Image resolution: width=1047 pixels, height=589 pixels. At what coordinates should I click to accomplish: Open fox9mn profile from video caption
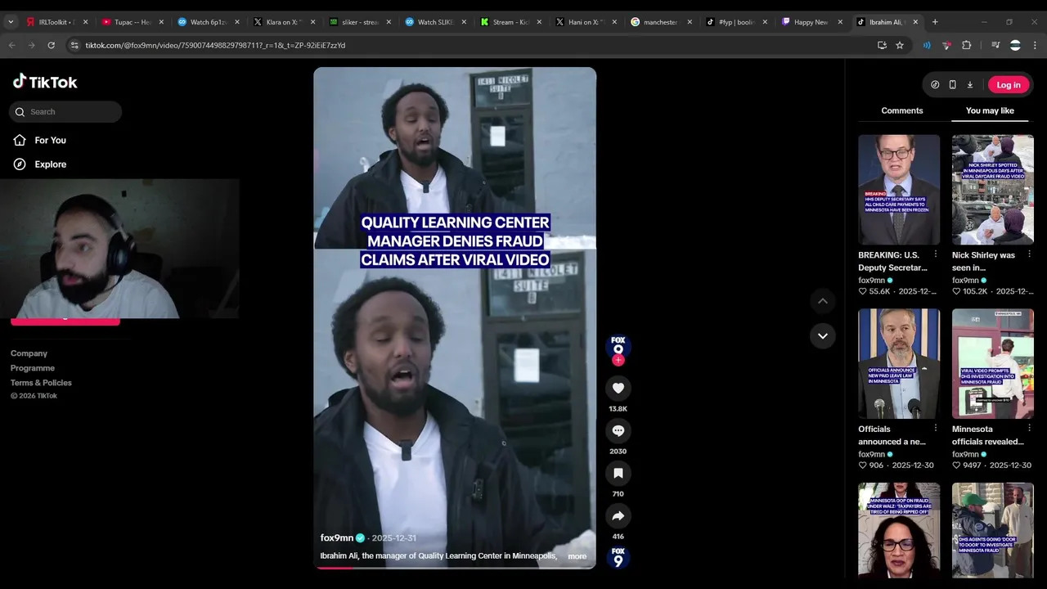pos(337,538)
